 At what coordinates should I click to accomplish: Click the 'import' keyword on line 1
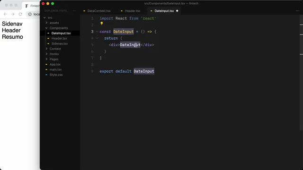point(107,18)
